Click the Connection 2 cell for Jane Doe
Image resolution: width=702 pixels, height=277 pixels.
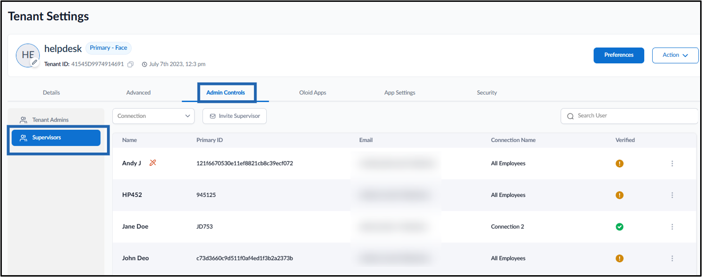point(507,227)
